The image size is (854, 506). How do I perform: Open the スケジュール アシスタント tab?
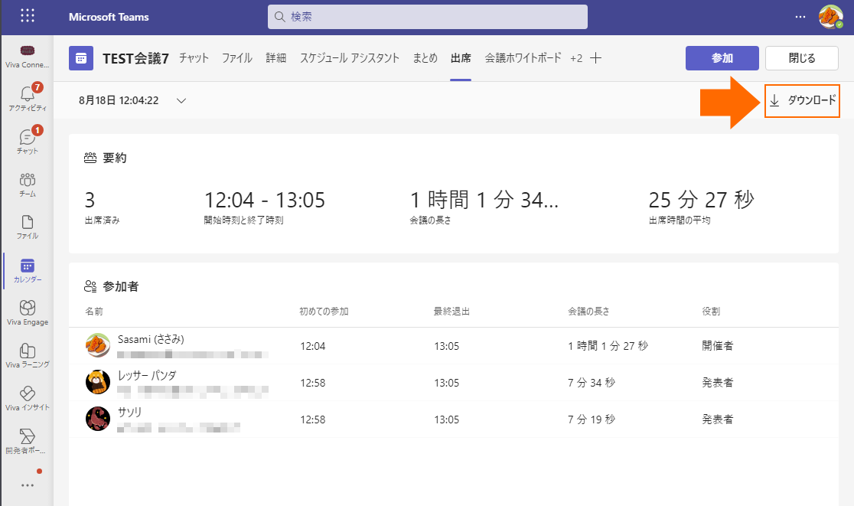tap(350, 58)
